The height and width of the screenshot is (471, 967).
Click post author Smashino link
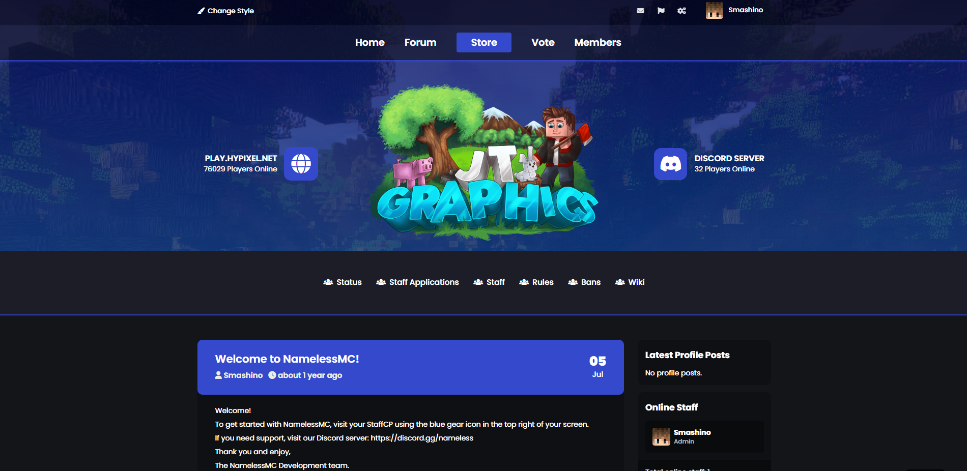243,375
